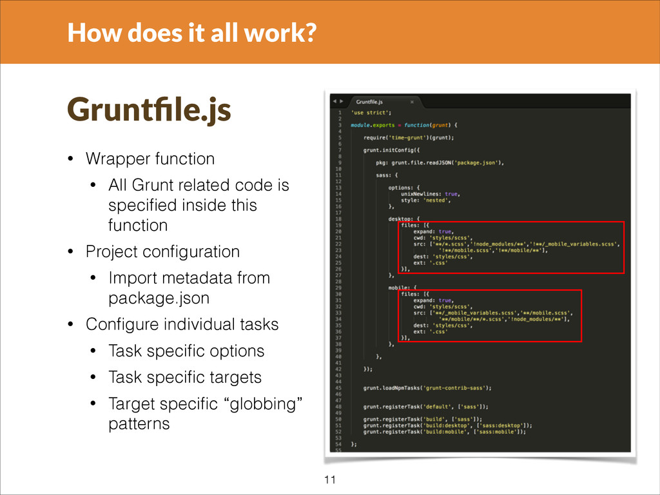Click the "Task specific options" bullet
660x495 pixels.
click(x=186, y=351)
